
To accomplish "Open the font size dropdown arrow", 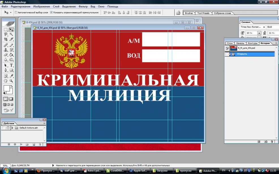I will click(x=259, y=33).
